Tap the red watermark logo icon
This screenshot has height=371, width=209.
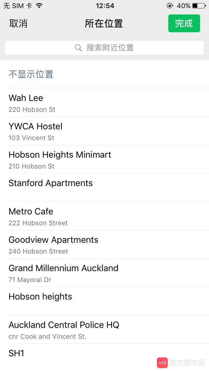pyautogui.click(x=162, y=363)
